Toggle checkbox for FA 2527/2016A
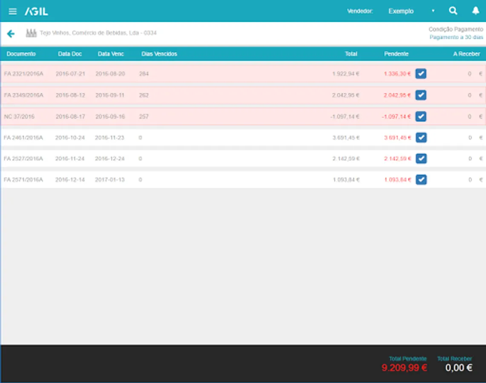 point(421,159)
